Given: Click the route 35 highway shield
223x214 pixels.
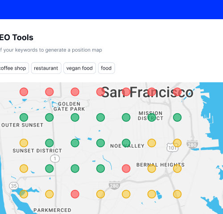Looking at the screenshot, I should 14,186.
